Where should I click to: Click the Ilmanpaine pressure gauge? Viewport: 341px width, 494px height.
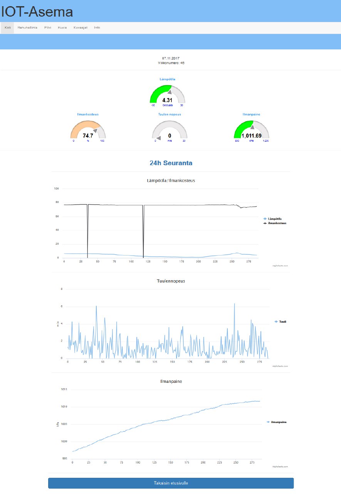[252, 130]
